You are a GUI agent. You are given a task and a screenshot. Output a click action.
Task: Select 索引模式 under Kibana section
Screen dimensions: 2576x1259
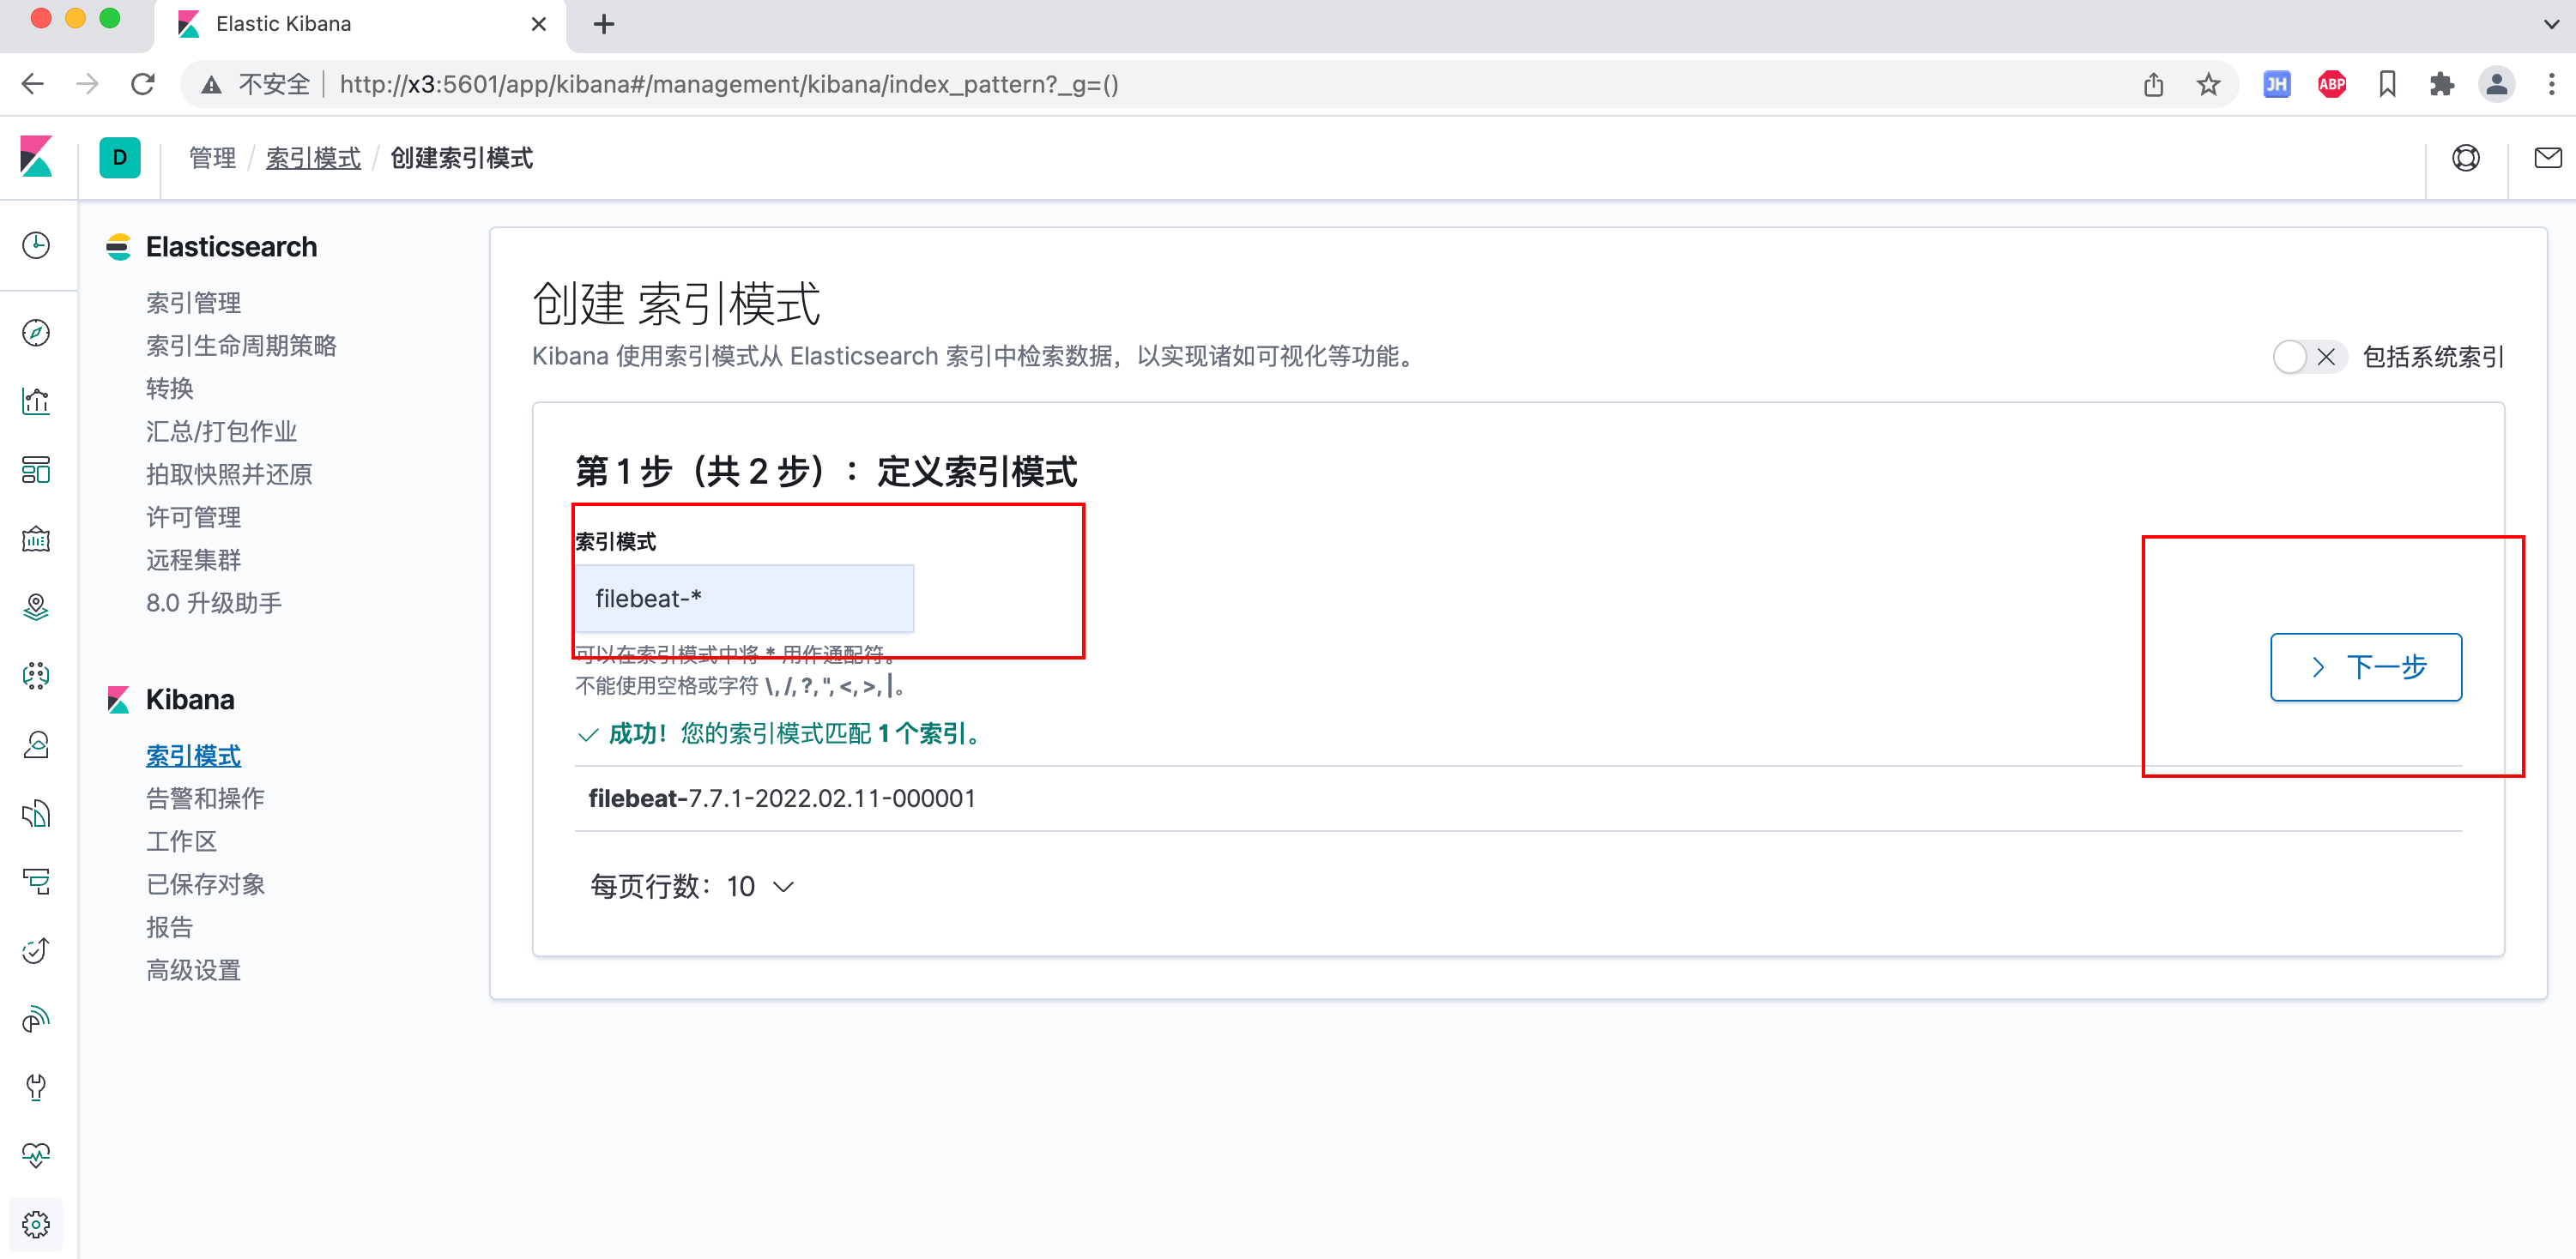point(193,756)
